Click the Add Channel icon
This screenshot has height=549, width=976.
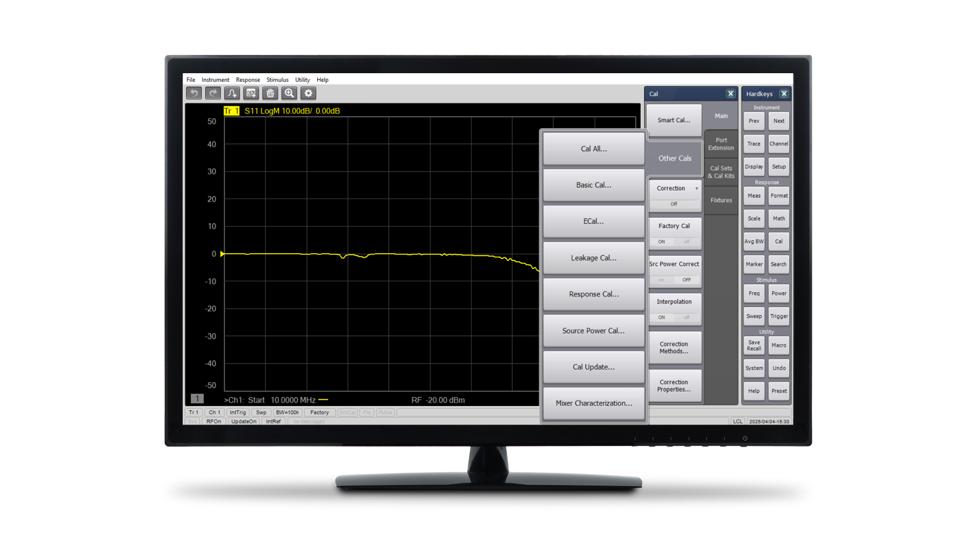point(251,93)
